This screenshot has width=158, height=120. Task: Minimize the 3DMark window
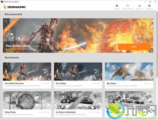point(145,2)
